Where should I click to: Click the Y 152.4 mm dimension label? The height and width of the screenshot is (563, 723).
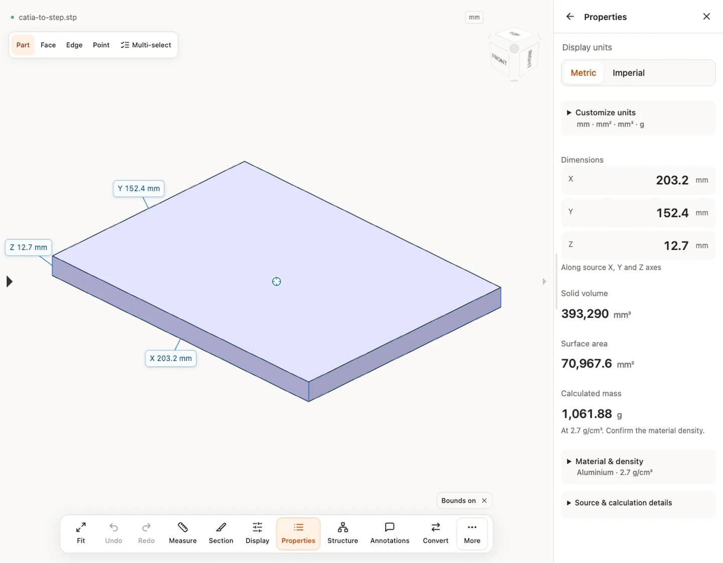139,188
